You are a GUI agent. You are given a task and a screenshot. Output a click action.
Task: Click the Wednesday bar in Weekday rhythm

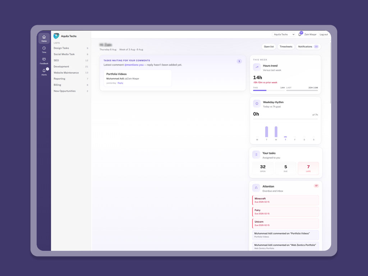276,132
